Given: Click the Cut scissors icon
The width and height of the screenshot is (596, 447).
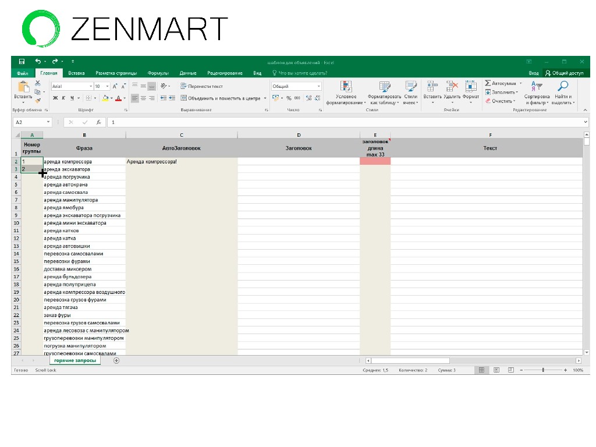Looking at the screenshot, I should click(38, 83).
